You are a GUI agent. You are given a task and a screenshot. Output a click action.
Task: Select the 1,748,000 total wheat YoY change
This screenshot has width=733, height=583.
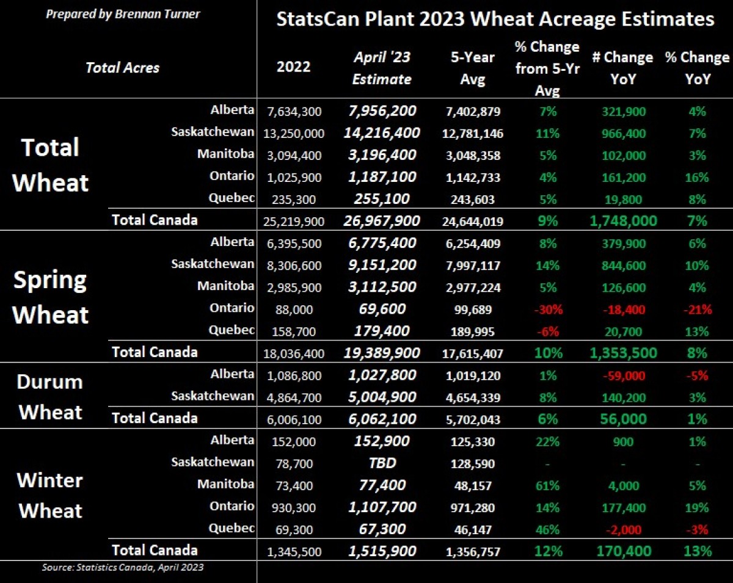pyautogui.click(x=623, y=220)
